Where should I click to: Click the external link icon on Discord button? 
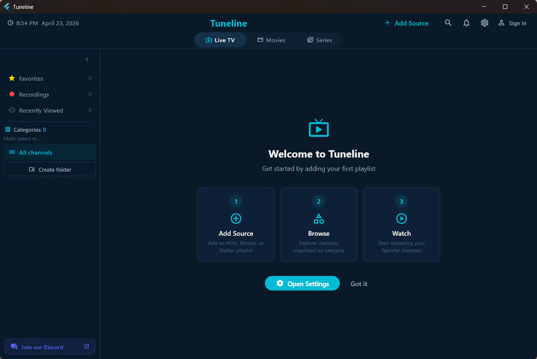(x=87, y=347)
